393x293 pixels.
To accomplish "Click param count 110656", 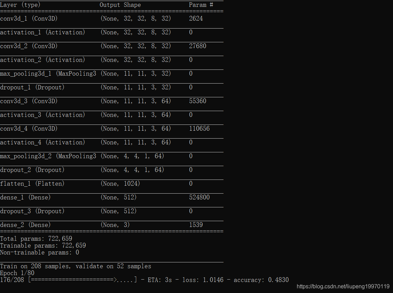I will click(199, 129).
